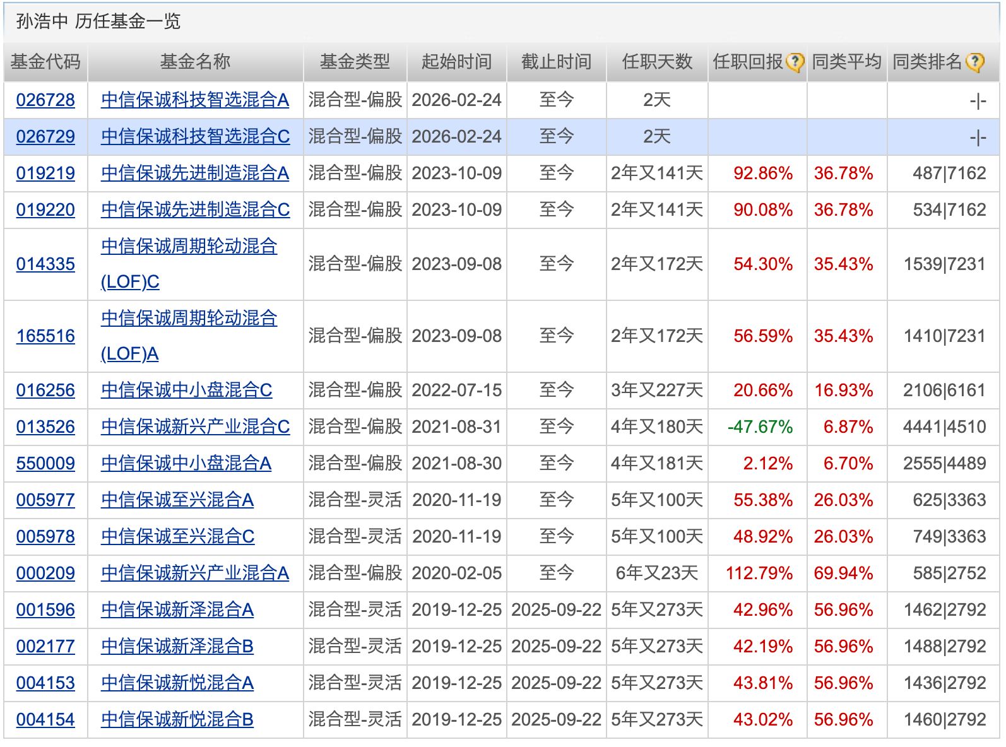Click the 基金类型 column header
The height and width of the screenshot is (747, 1006).
tap(355, 62)
